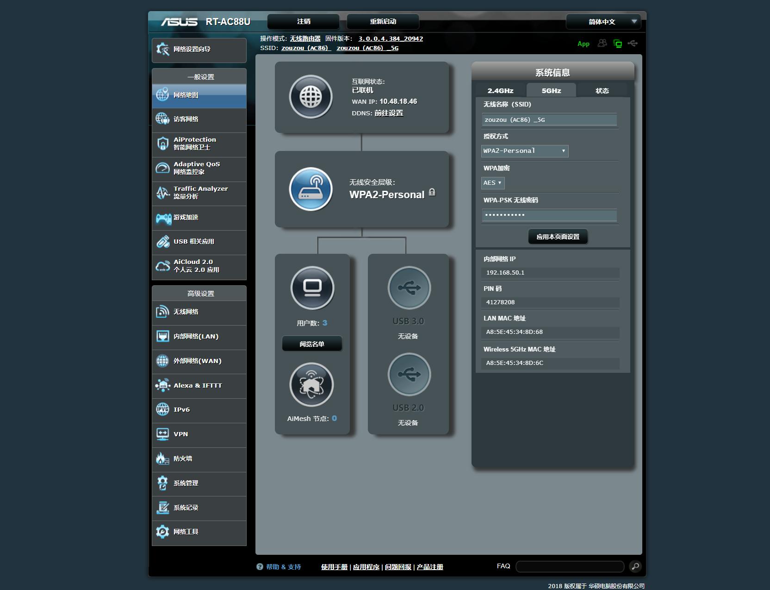The image size is (770, 590).
Task: Click the DDNS 前往设置 link
Action: click(x=389, y=113)
